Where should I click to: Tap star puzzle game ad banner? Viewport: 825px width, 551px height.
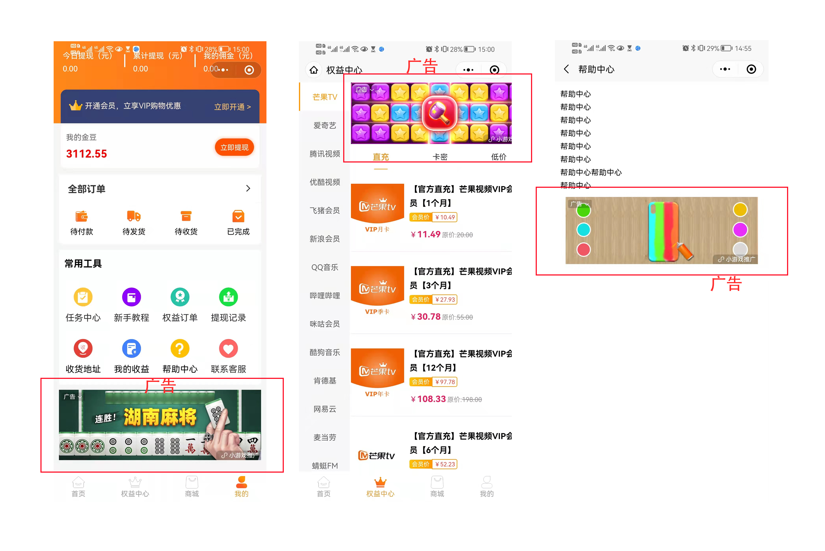coord(431,113)
